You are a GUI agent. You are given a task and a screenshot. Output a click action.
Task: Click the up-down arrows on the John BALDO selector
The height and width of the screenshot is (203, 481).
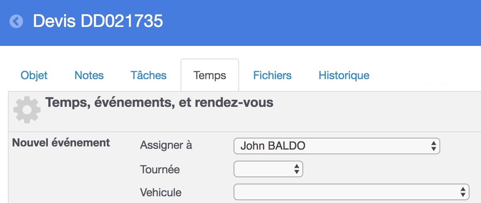pyautogui.click(x=434, y=146)
